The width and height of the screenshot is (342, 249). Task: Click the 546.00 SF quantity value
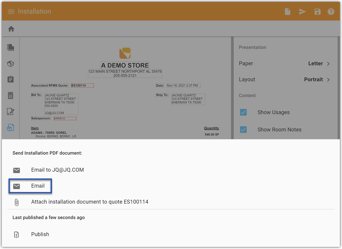point(212,134)
